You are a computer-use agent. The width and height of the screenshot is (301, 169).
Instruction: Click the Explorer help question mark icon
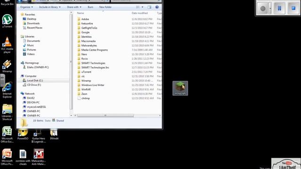coord(157,7)
